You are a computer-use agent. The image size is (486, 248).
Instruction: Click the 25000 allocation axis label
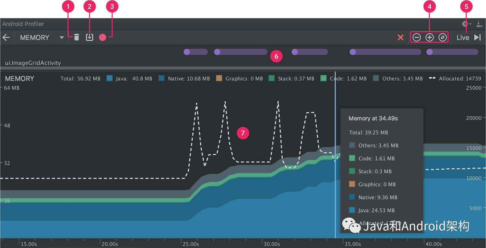pyautogui.click(x=474, y=88)
